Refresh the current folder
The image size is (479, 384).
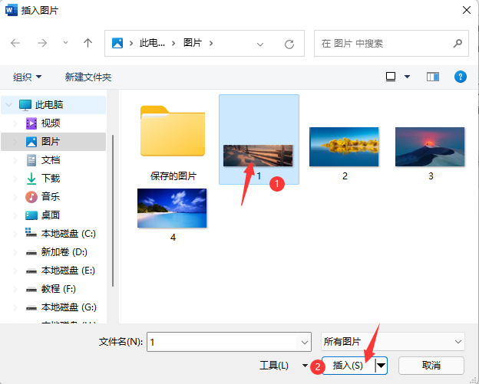289,44
